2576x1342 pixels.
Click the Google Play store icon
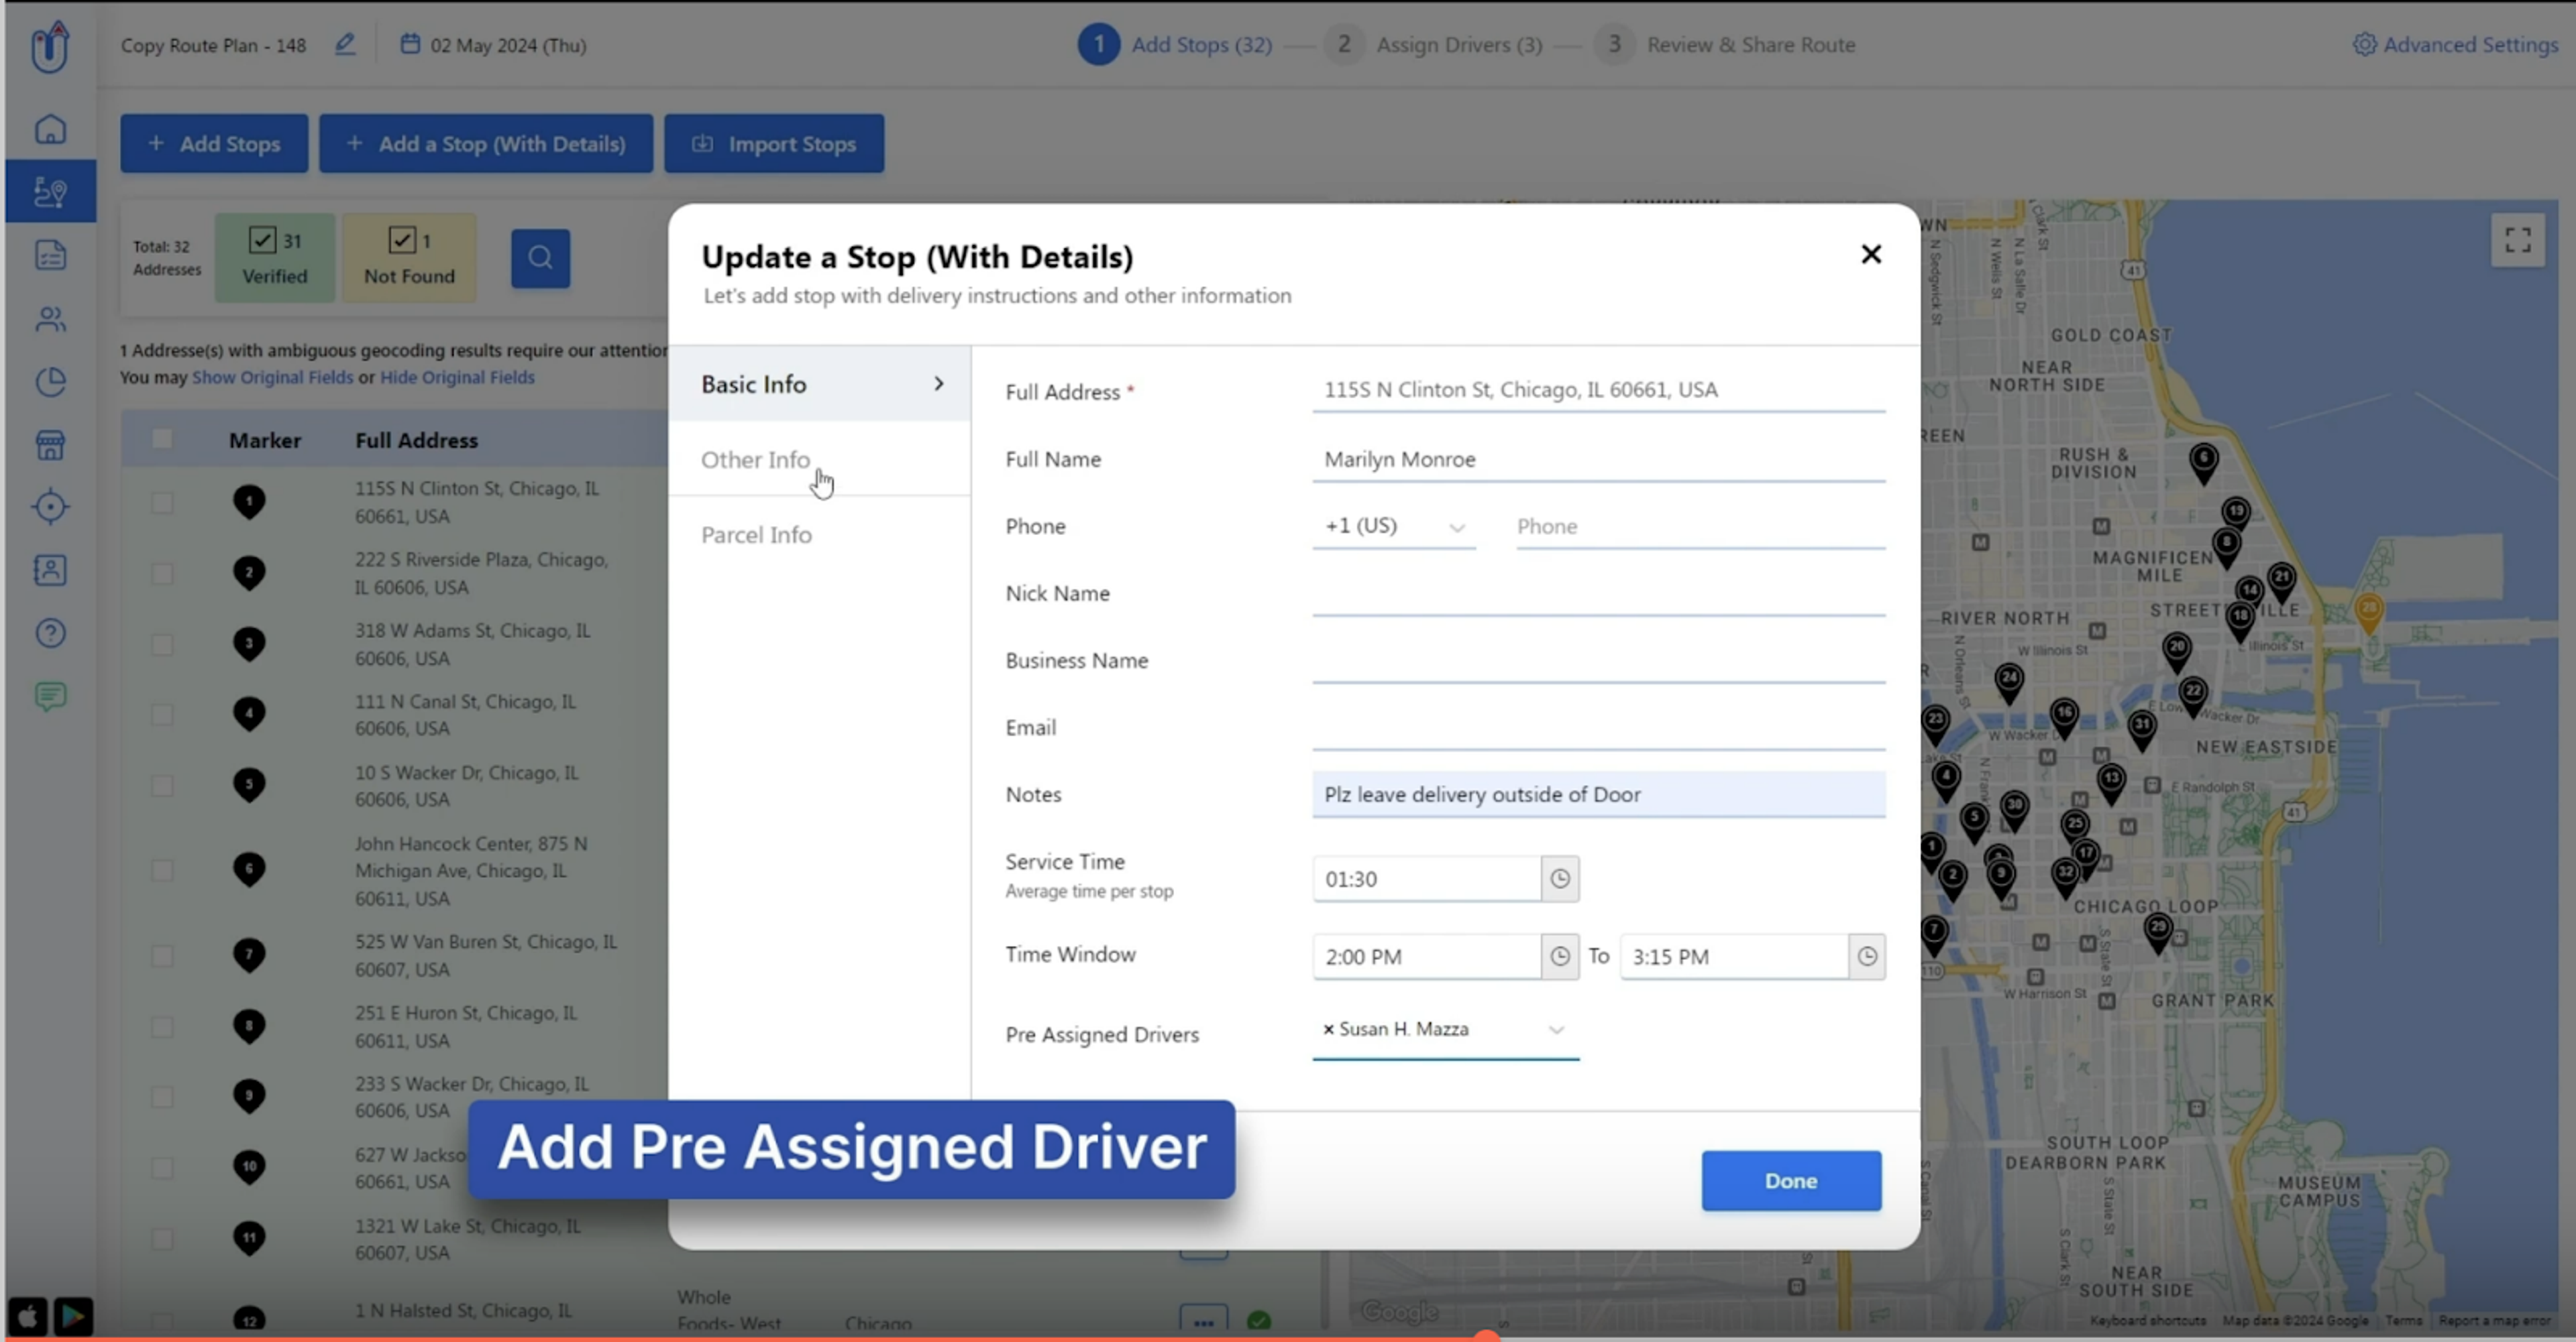73,1316
